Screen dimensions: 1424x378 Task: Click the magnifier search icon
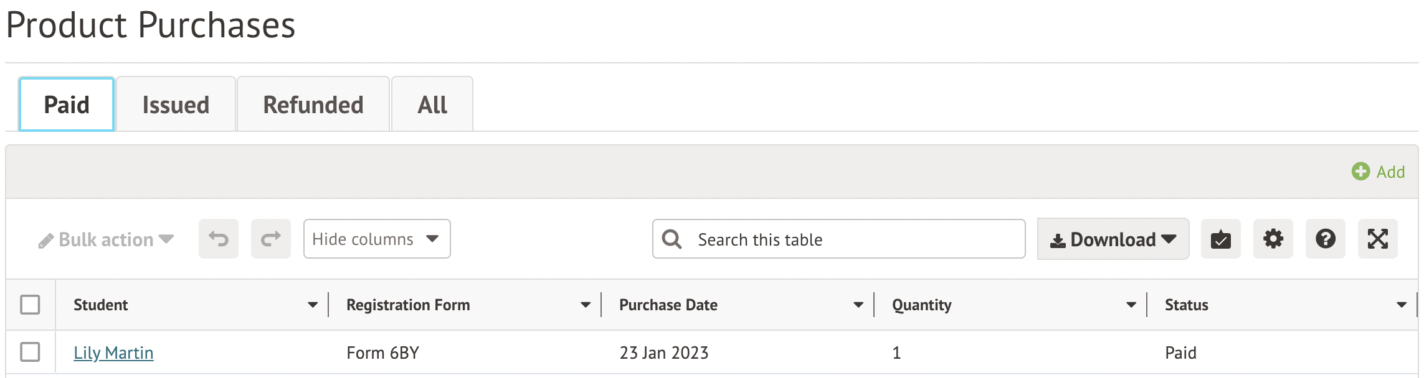click(x=672, y=239)
